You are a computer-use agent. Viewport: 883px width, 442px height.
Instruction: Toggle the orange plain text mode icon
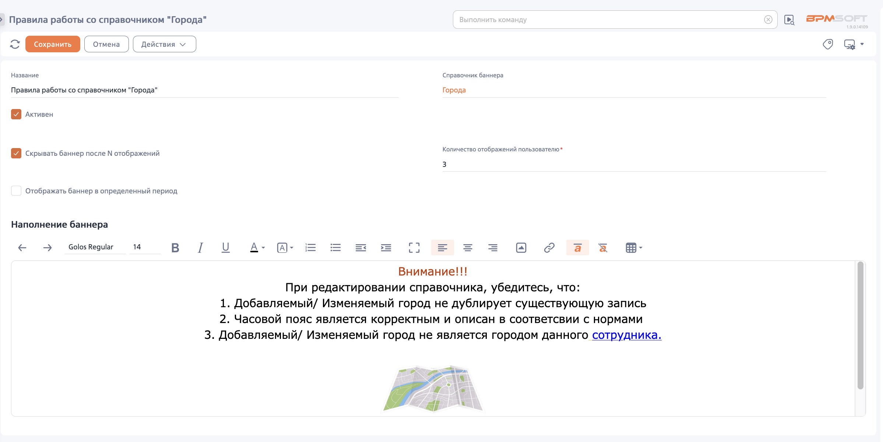pos(577,248)
